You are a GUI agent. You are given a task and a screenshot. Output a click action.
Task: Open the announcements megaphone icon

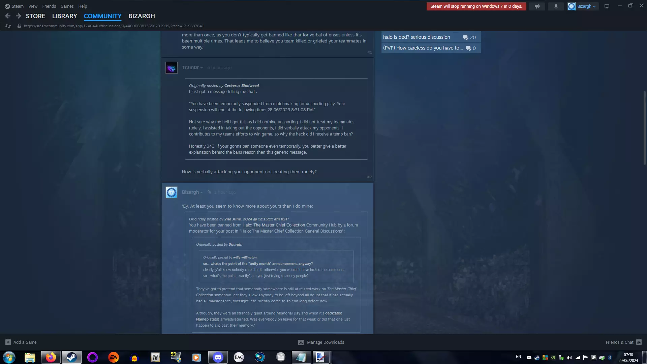tap(537, 6)
